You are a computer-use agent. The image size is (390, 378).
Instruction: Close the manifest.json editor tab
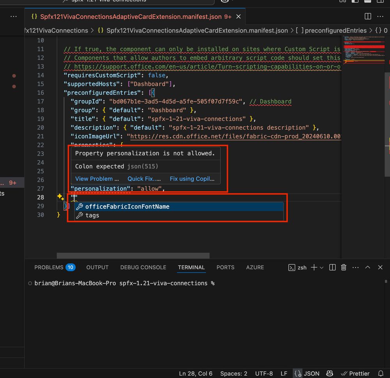238,17
